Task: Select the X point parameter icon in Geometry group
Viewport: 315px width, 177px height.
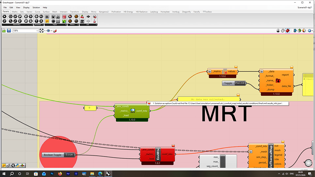Action: coord(5,16)
